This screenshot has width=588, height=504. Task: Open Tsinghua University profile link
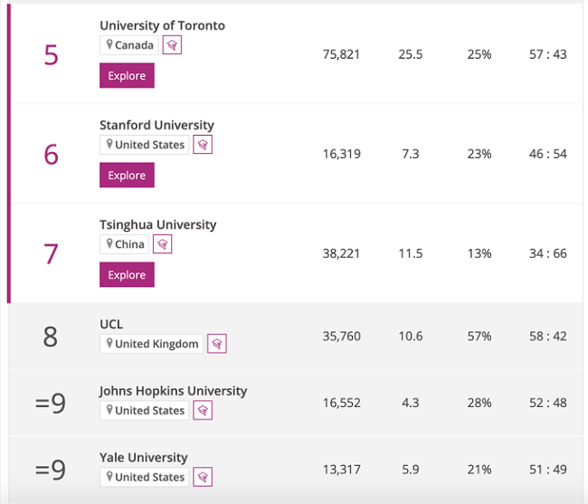157,224
